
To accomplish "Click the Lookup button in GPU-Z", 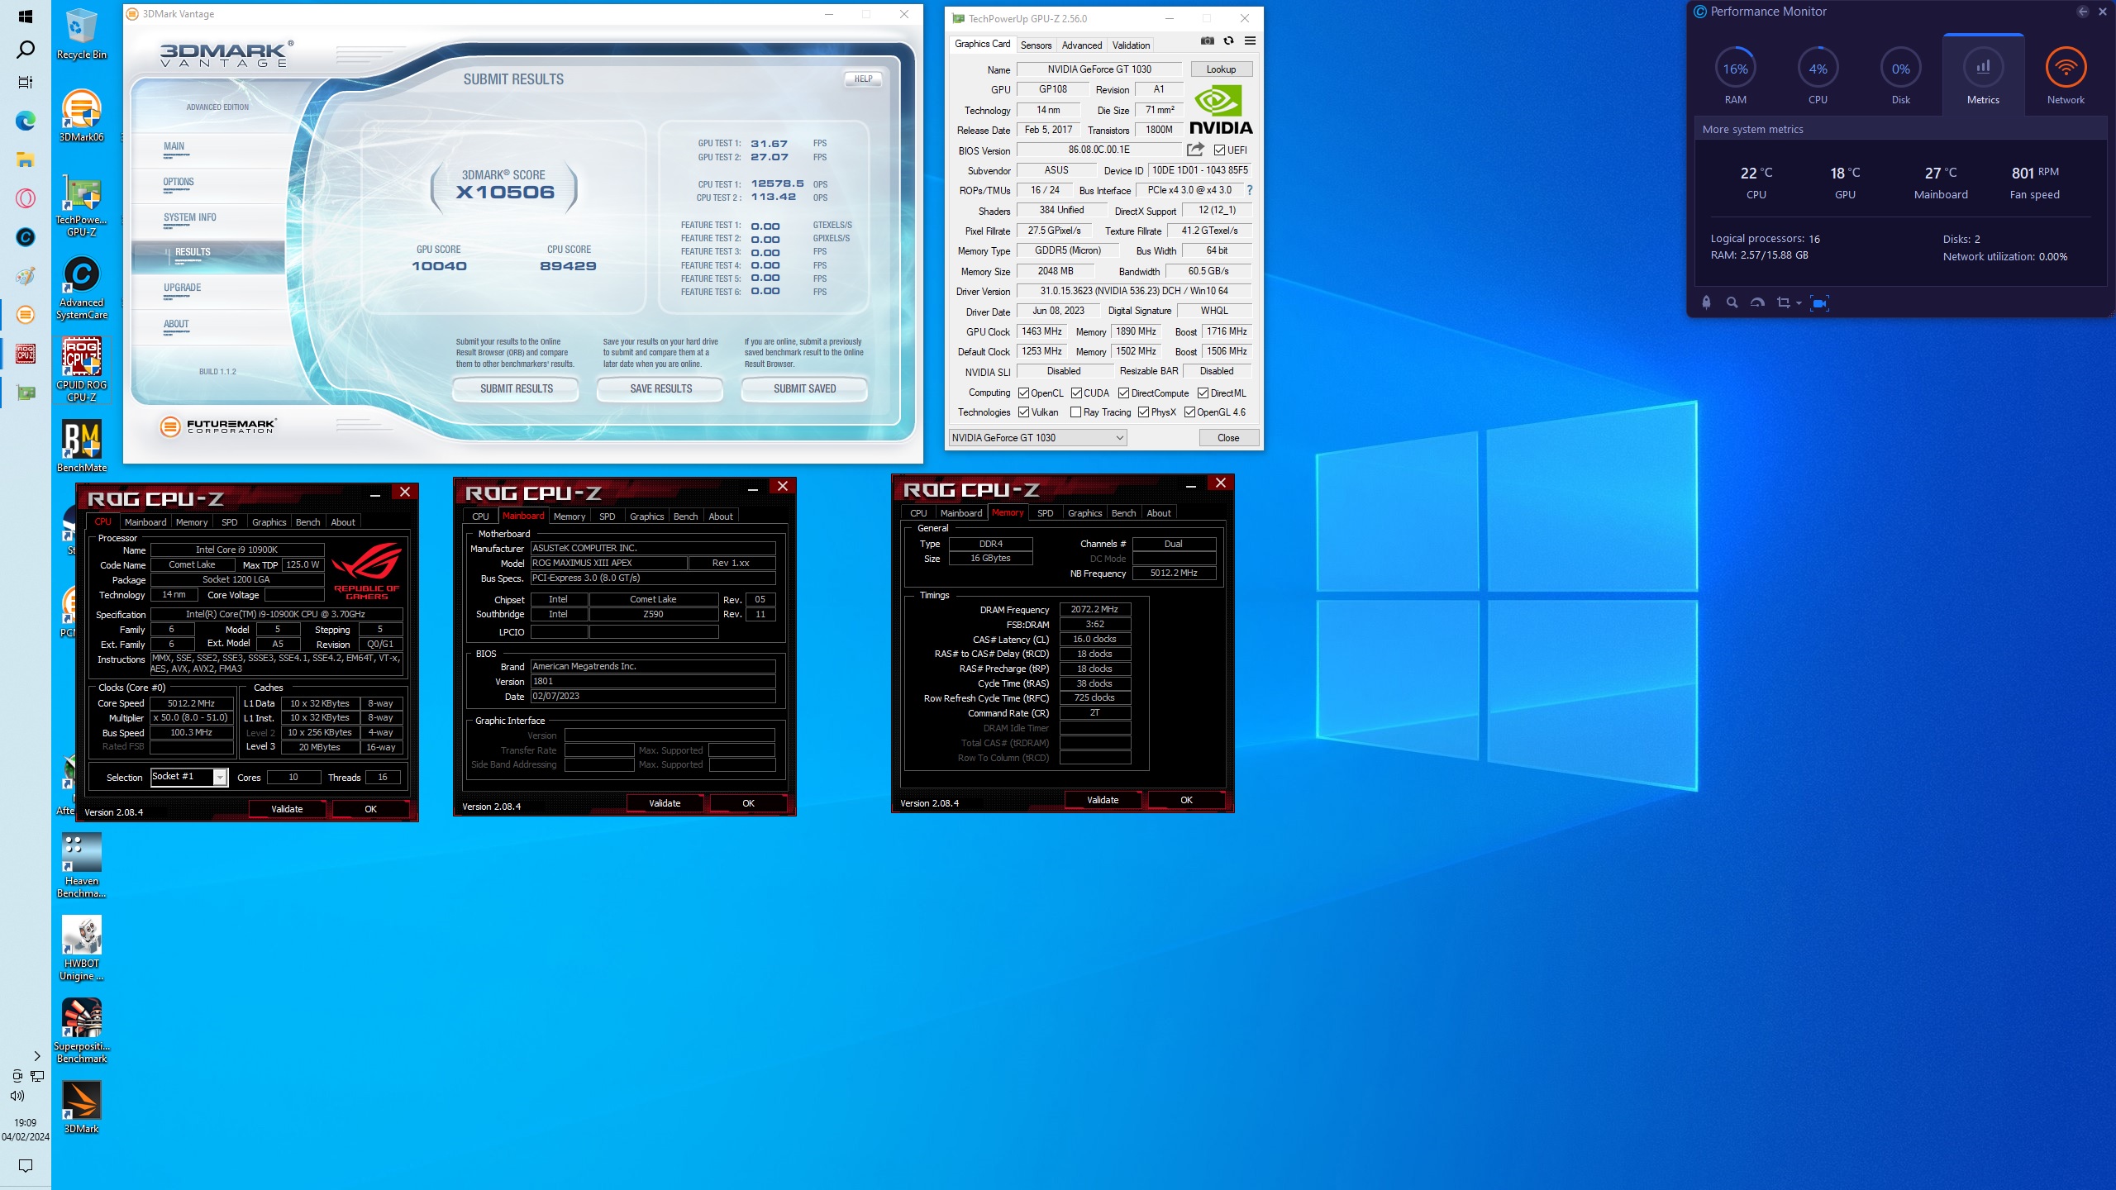I will 1221,69.
